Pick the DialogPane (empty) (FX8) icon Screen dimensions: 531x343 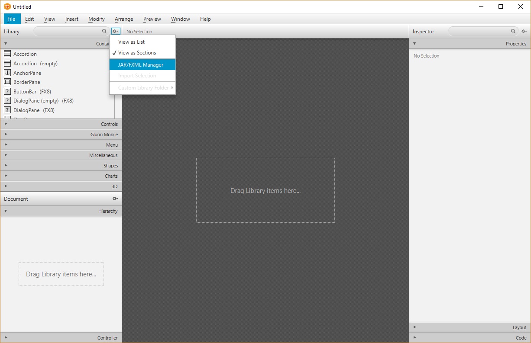coord(7,101)
